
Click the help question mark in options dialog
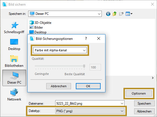point(86,38)
